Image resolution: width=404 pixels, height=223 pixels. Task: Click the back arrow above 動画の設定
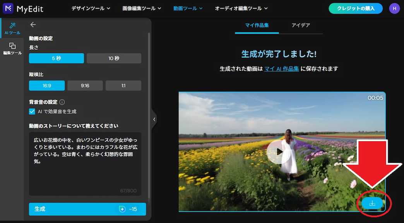coord(33,24)
